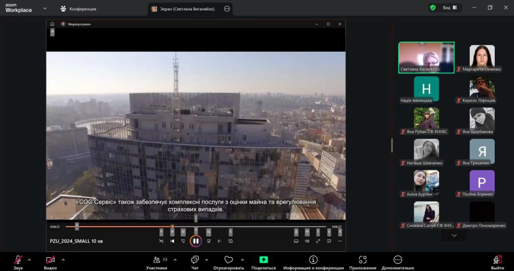The width and height of the screenshot is (514, 271).
Task: Click the shuffle icon in media player
Action: [161, 241]
